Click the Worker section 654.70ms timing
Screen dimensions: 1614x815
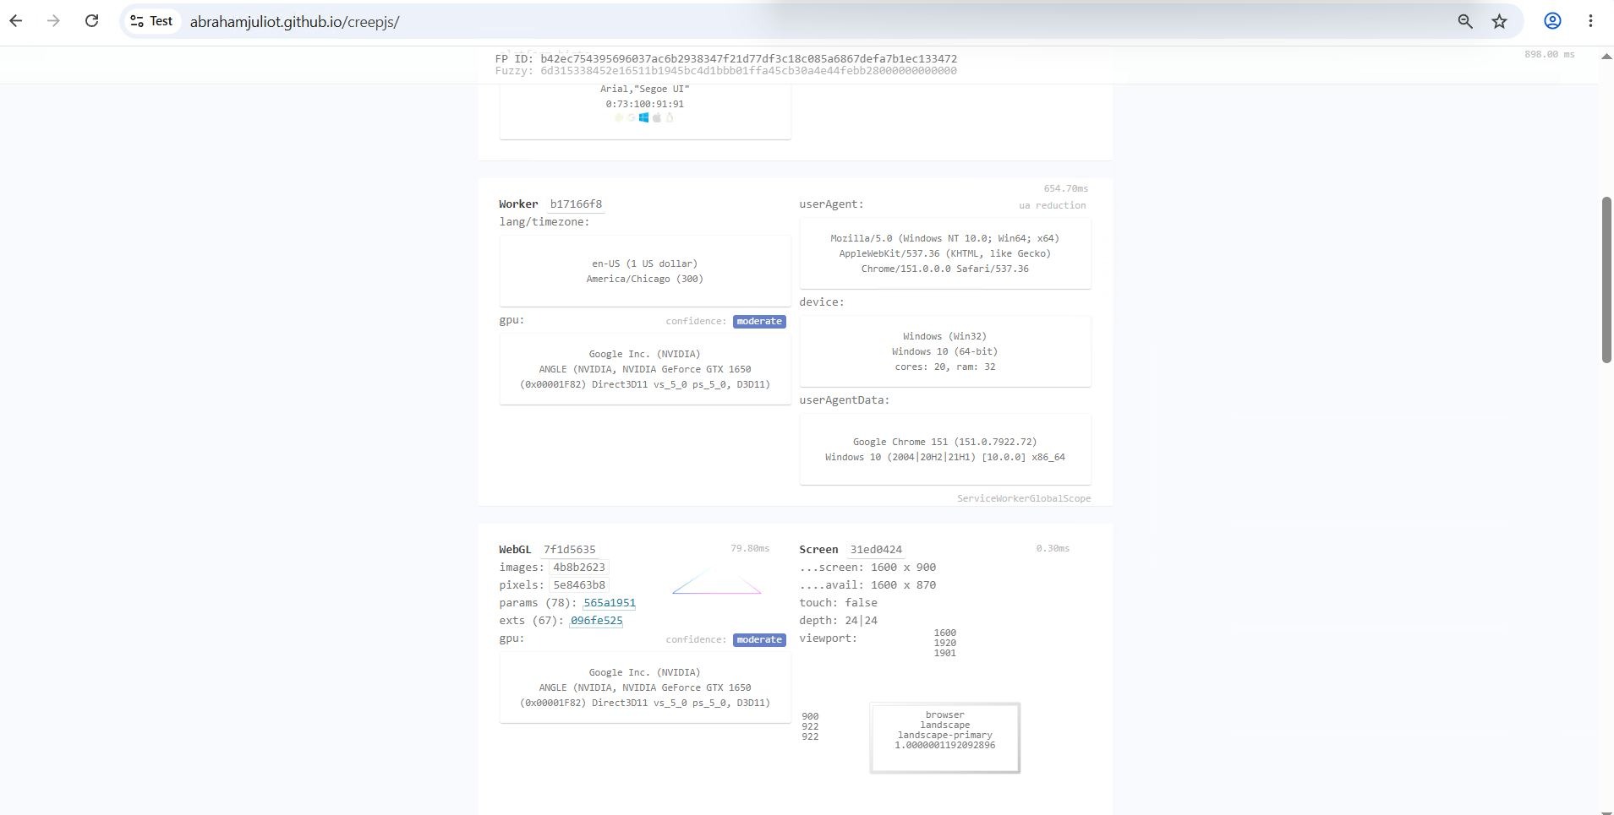1066,188
